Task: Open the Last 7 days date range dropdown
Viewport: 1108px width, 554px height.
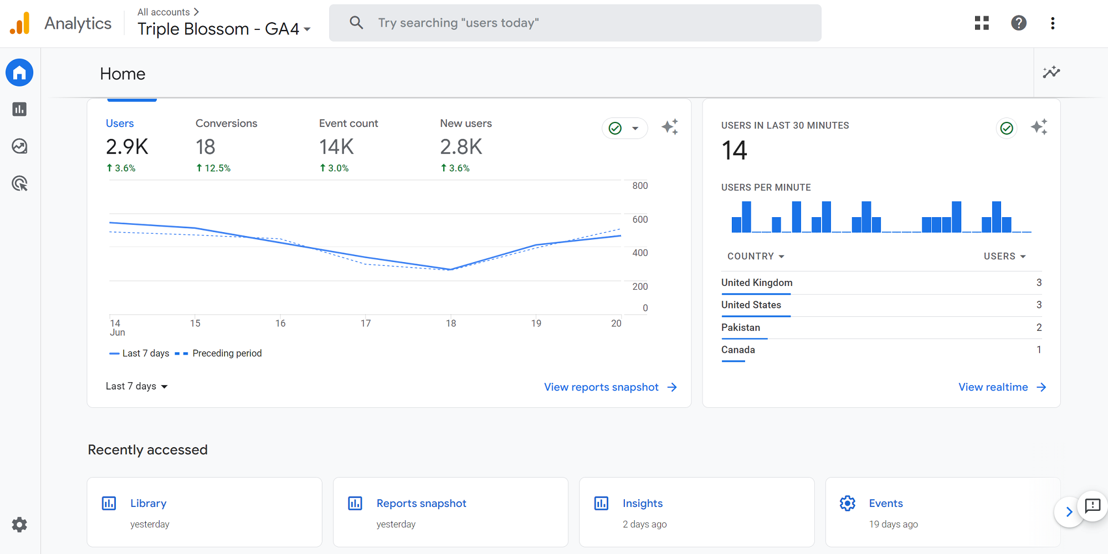Action: pyautogui.click(x=137, y=386)
